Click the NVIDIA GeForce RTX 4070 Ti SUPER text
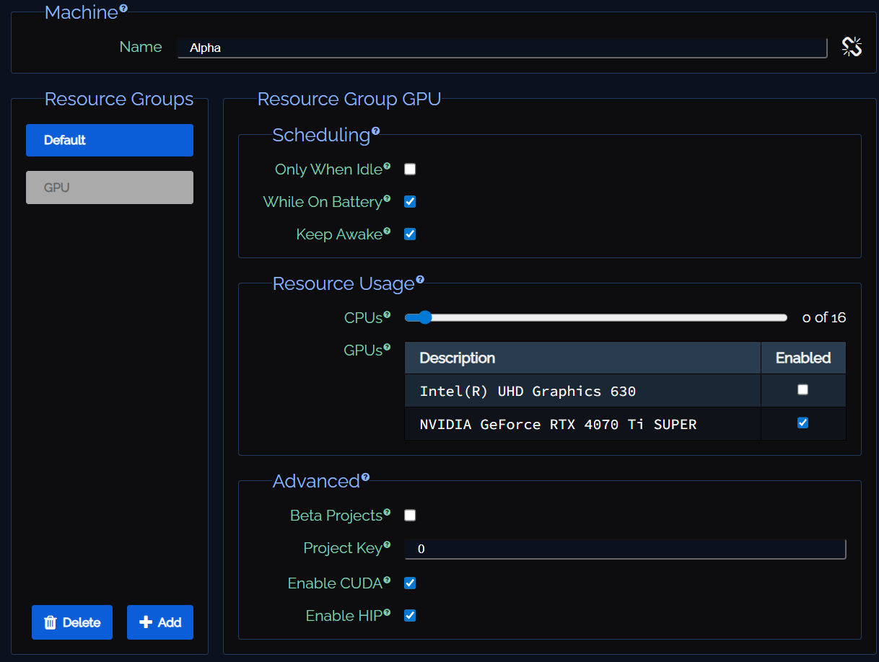This screenshot has width=879, height=662. click(x=558, y=424)
